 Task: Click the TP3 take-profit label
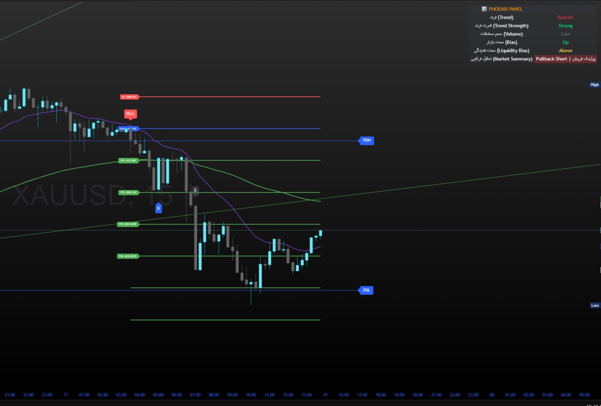click(128, 224)
